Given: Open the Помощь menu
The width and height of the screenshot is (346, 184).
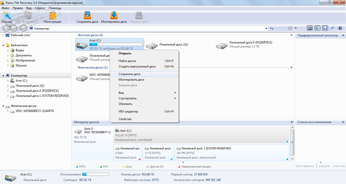Looking at the screenshot, I should pos(55,8).
